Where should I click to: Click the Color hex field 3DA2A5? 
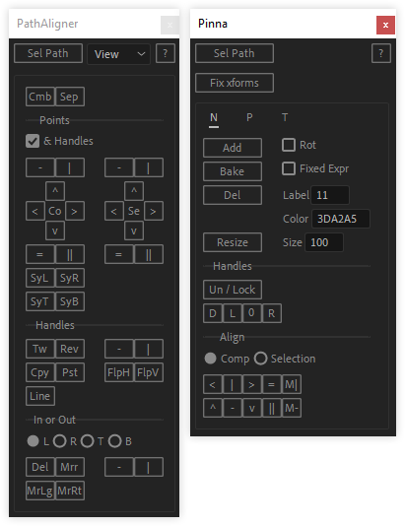click(x=341, y=219)
